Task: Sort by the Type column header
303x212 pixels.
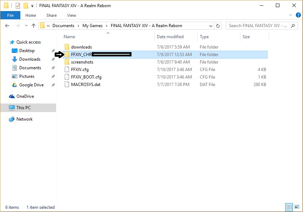Action: (204, 37)
